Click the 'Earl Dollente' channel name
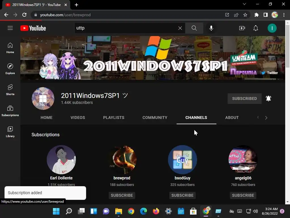Screen dimensions: 290x218 [61, 178]
